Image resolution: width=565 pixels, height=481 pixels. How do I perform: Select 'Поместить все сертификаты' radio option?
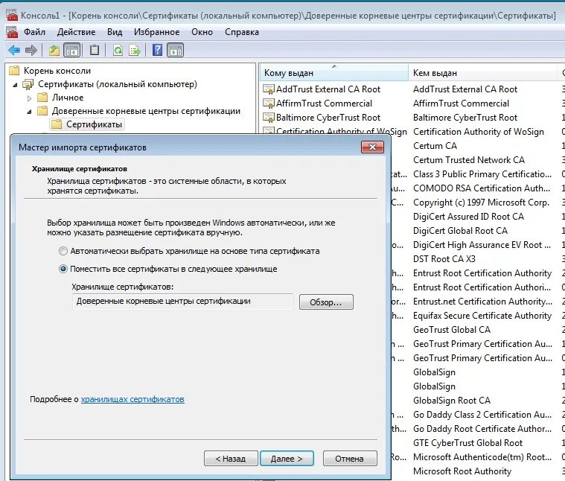coord(63,269)
